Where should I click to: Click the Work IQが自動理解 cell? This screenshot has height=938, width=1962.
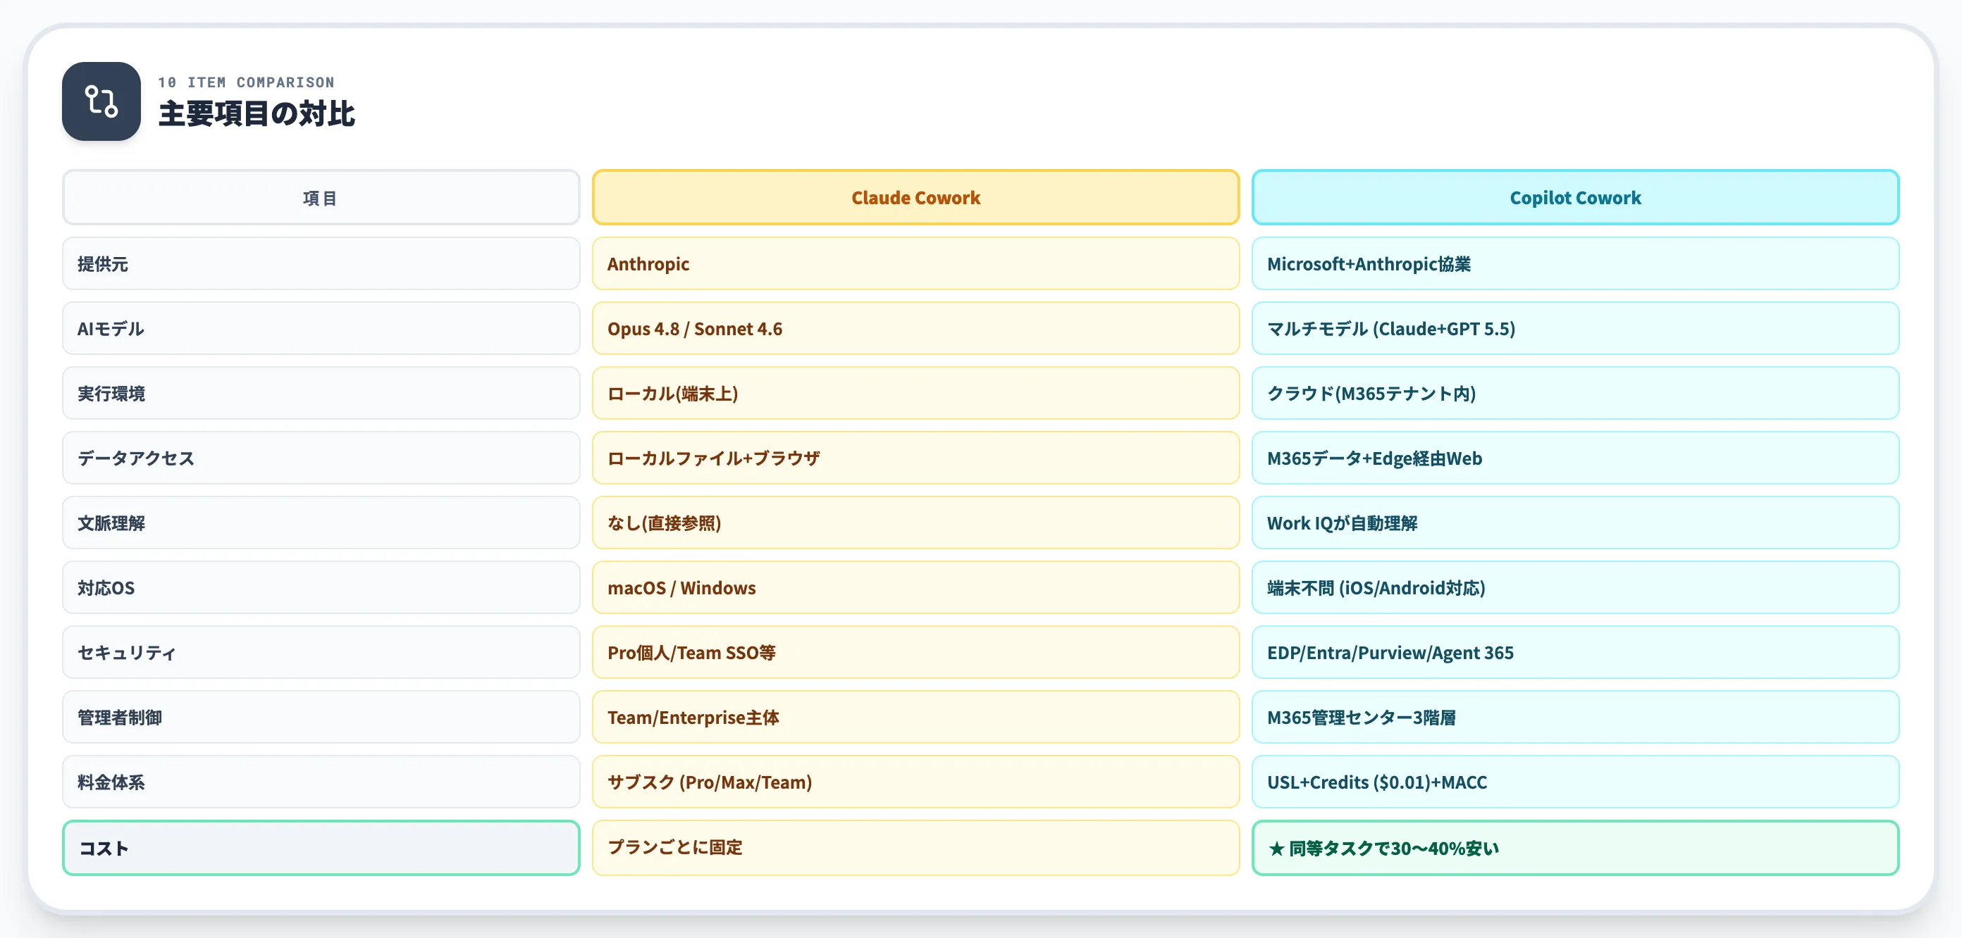1575,523
